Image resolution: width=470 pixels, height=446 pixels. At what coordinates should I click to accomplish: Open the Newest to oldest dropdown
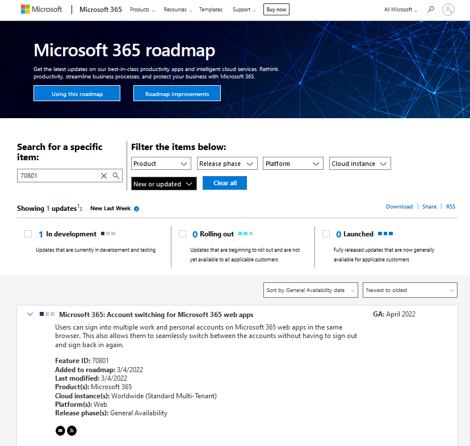[410, 290]
